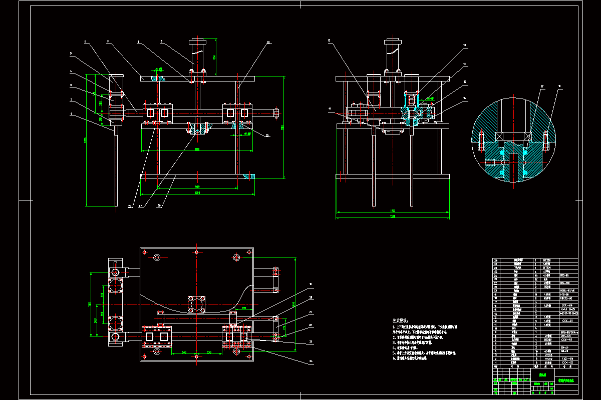Click balloon label 9 above front view
601x400 pixels.
click(x=161, y=41)
